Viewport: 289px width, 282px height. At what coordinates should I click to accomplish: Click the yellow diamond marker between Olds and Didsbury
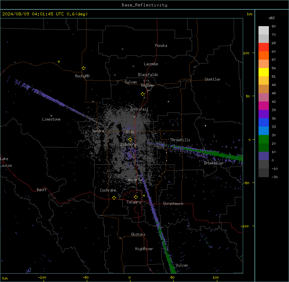[x=130, y=140]
